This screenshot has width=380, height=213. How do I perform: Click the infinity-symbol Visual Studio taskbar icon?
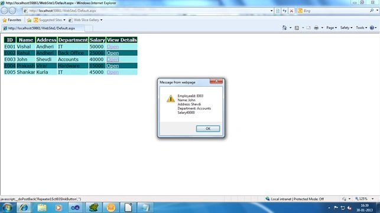(x=76, y=208)
